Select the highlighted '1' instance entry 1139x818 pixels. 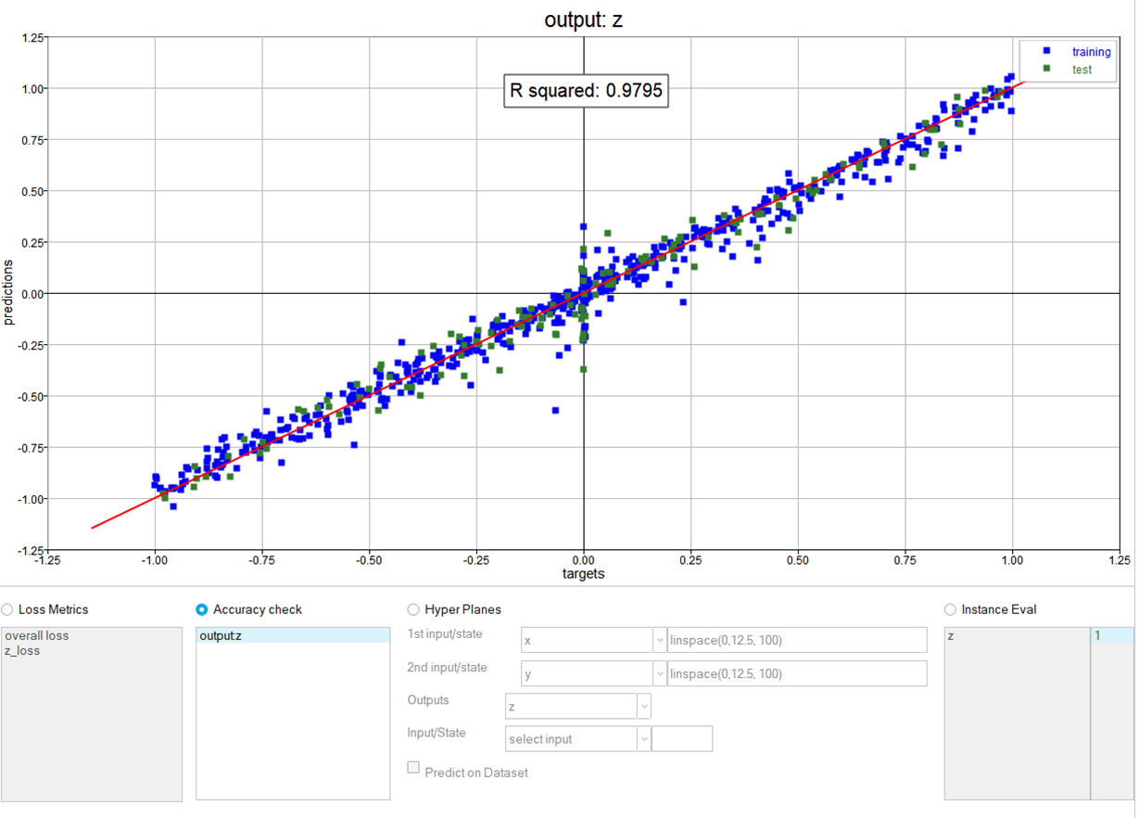pyautogui.click(x=1111, y=635)
